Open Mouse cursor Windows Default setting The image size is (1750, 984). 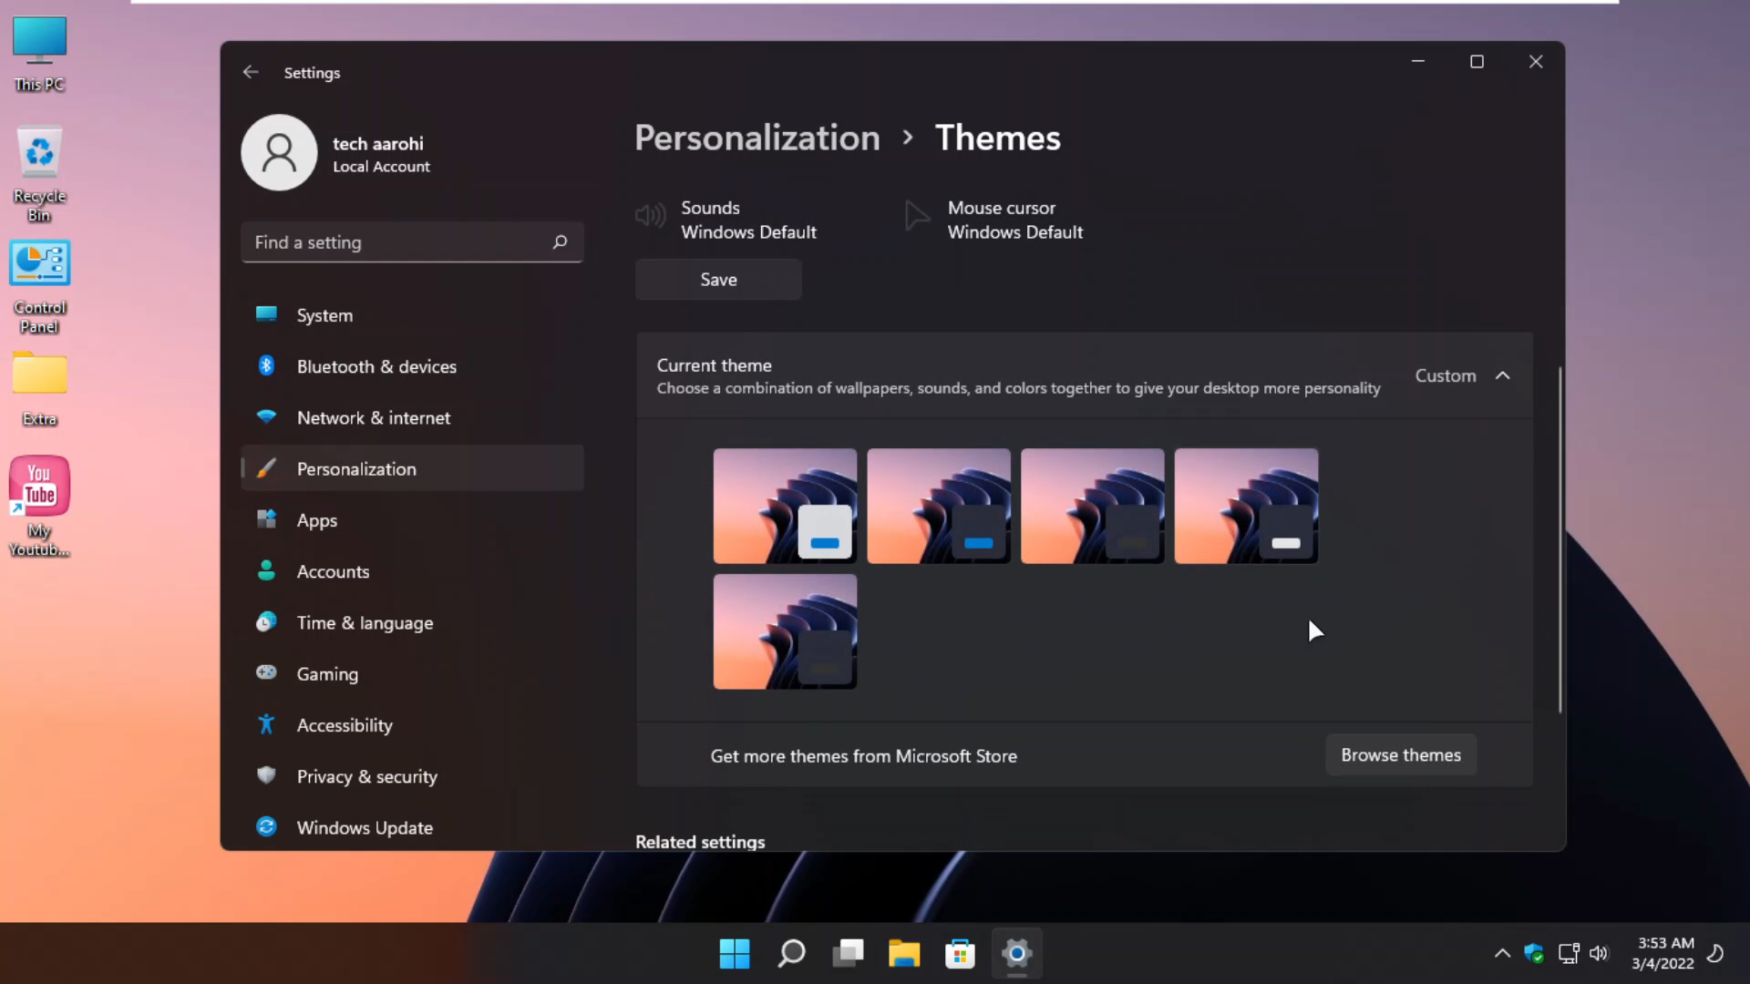click(x=993, y=219)
